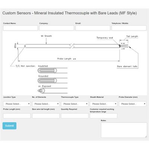Image resolution: width=149 pixels, height=149 pixels.
Task: Focus the Company text field
Action: click(x=57, y=28)
